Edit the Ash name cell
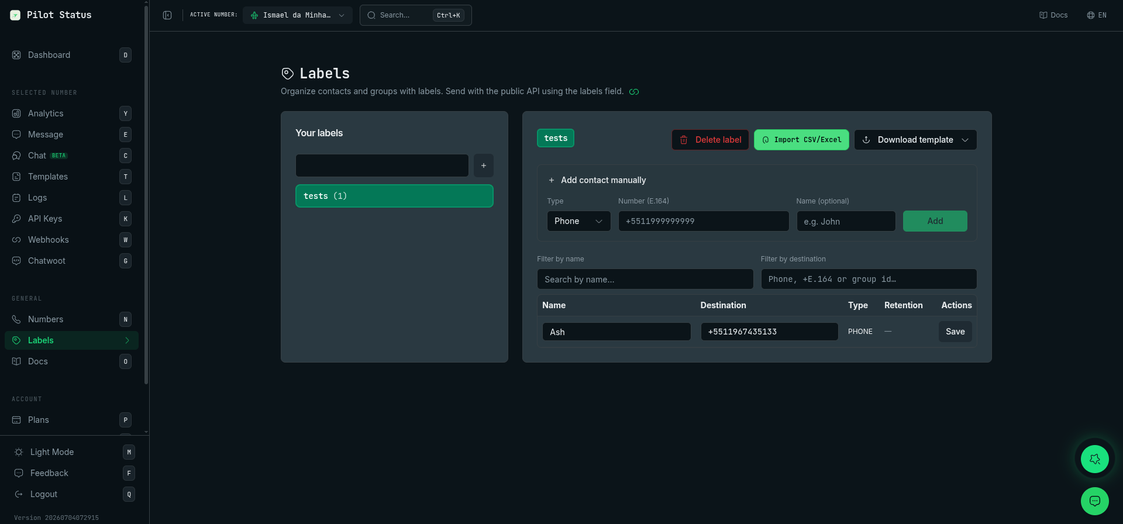Viewport: 1123px width, 524px height. [616, 332]
